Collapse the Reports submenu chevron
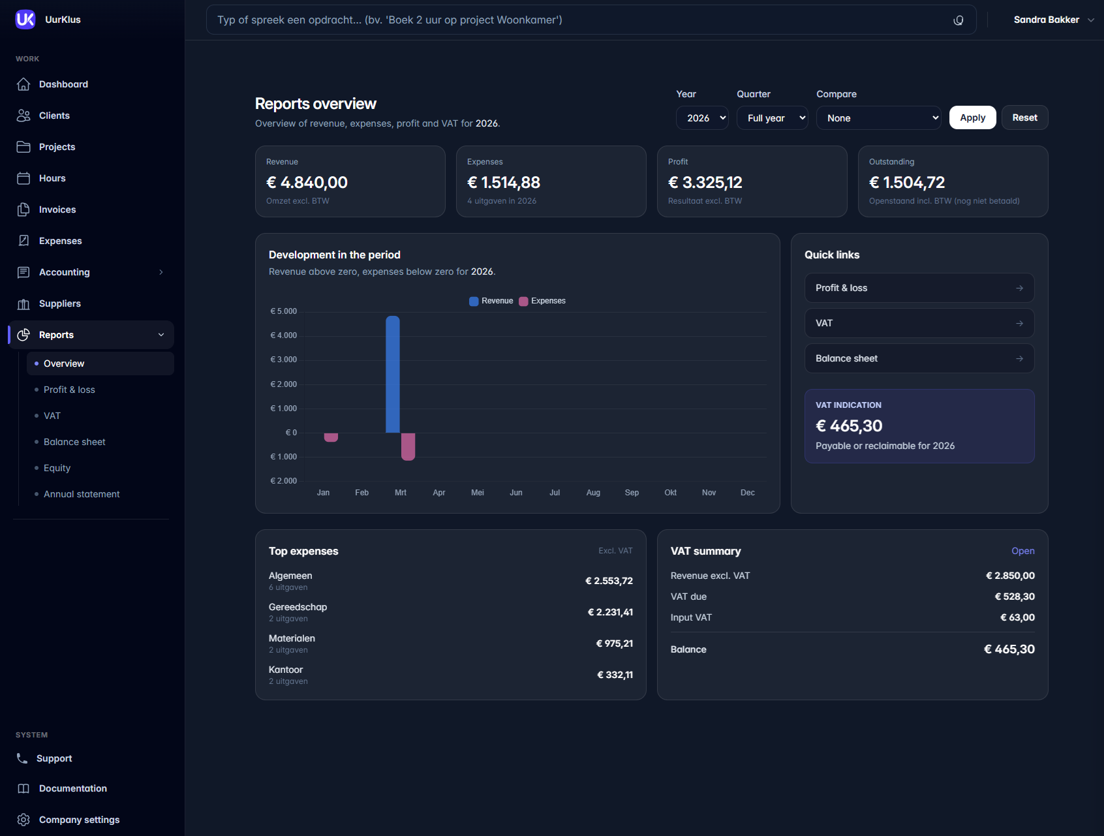The width and height of the screenshot is (1104, 836). (161, 335)
